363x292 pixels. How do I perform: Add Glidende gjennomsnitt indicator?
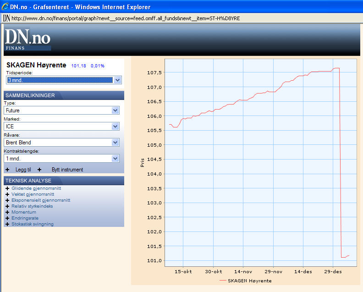coord(36,188)
